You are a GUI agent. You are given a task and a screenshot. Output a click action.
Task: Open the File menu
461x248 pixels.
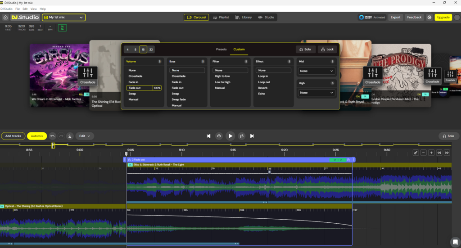click(18, 9)
